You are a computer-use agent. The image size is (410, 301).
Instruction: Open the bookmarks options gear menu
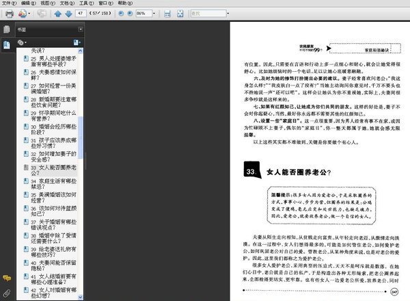coord(22,42)
